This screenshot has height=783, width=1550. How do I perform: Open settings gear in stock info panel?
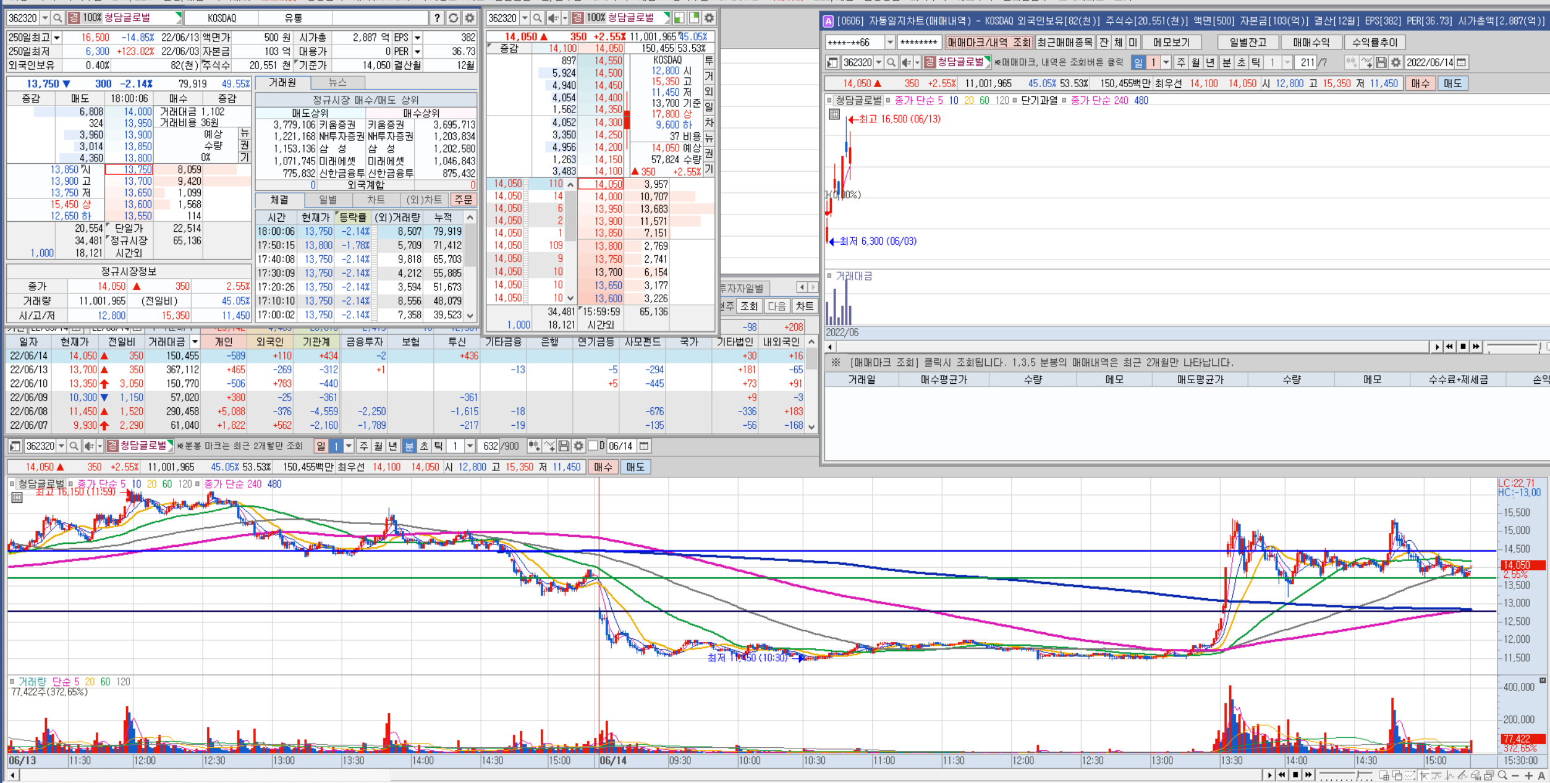[469, 18]
